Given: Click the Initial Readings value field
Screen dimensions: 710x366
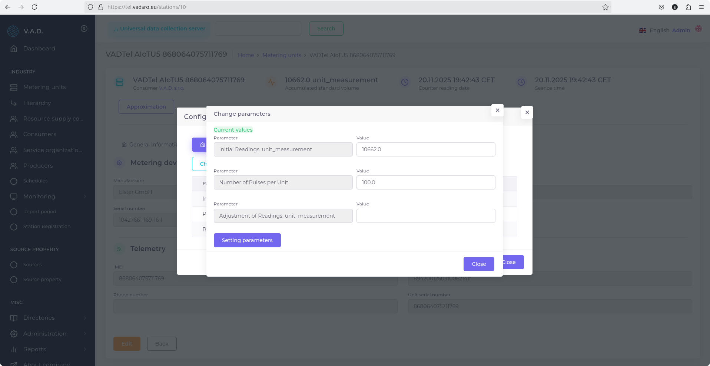Looking at the screenshot, I should click(425, 149).
